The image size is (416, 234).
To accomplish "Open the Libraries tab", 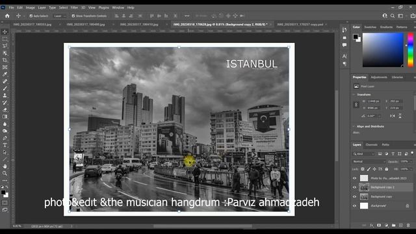I will [397, 77].
